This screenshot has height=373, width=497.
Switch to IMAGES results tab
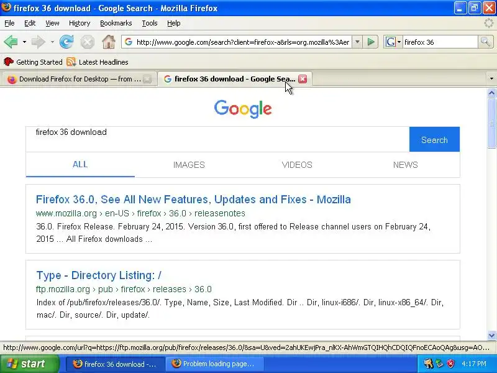(x=189, y=165)
